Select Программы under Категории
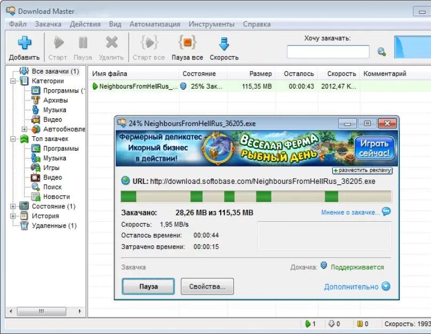Viewport: 431px width, 334px height. pos(63,90)
